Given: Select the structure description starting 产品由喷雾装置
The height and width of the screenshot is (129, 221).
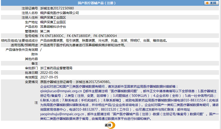Looking at the screenshot, I should (104, 41).
